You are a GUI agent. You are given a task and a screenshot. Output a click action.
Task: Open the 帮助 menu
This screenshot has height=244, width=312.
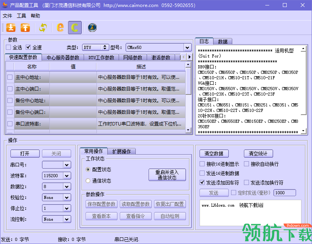(35, 16)
